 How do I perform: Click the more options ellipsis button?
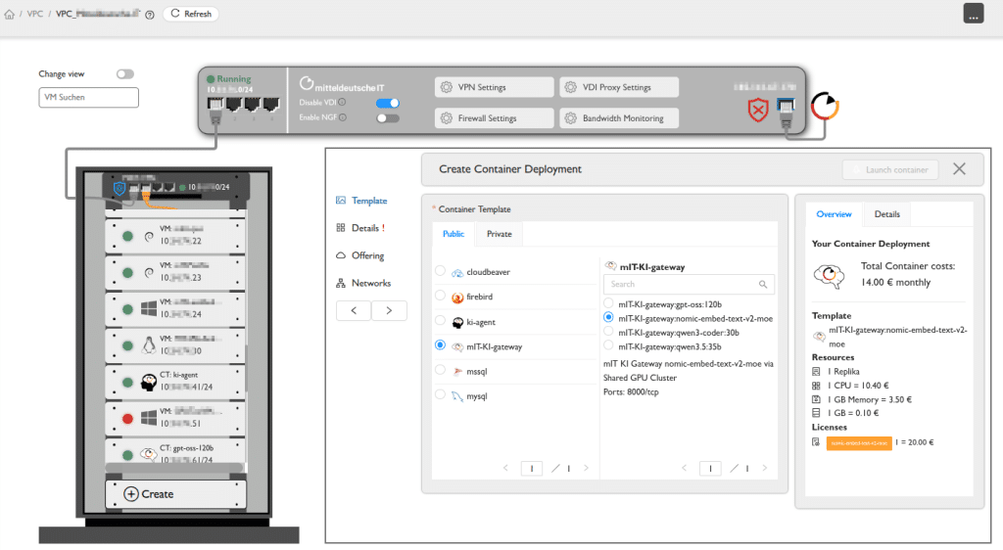(973, 14)
